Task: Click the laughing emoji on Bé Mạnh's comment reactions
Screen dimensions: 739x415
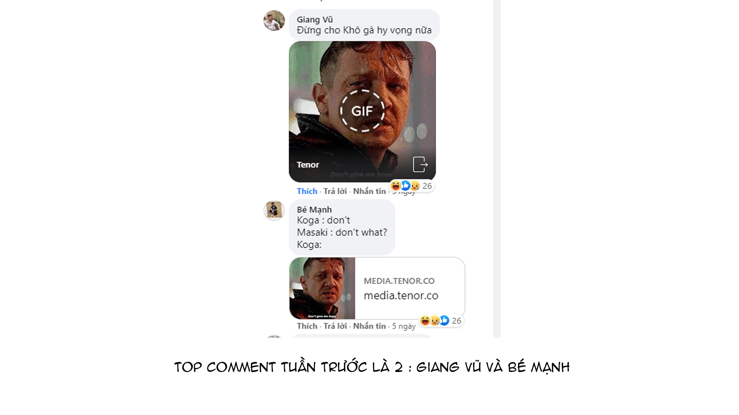Action: click(425, 320)
